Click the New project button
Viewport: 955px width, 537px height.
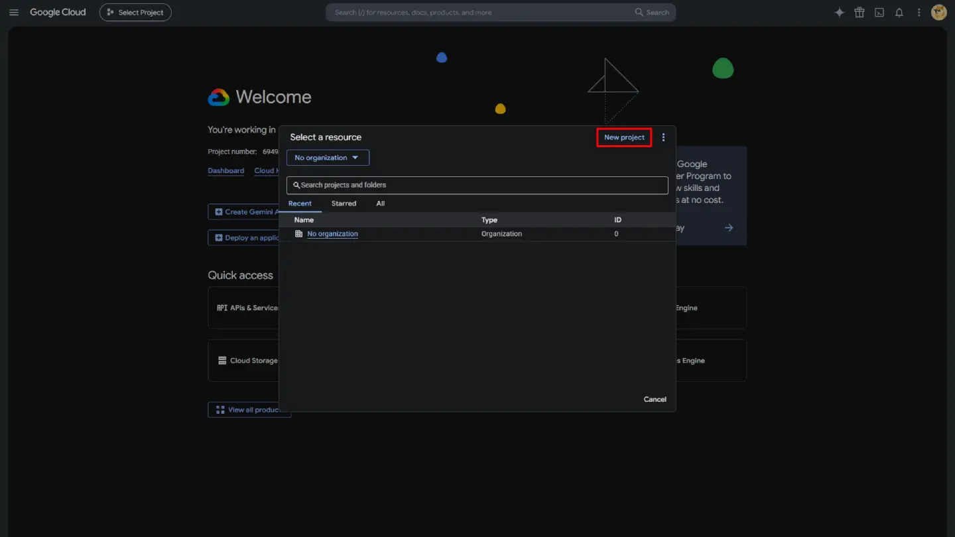point(624,137)
